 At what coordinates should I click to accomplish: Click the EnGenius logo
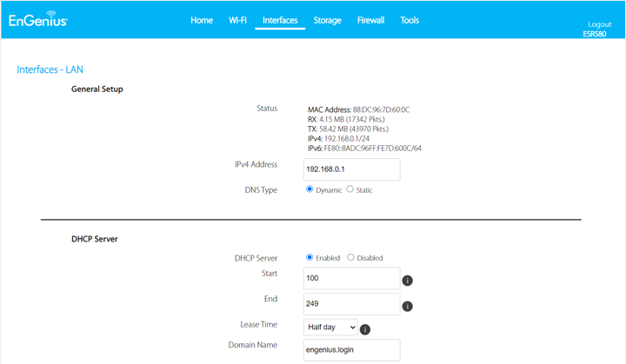pos(38,20)
